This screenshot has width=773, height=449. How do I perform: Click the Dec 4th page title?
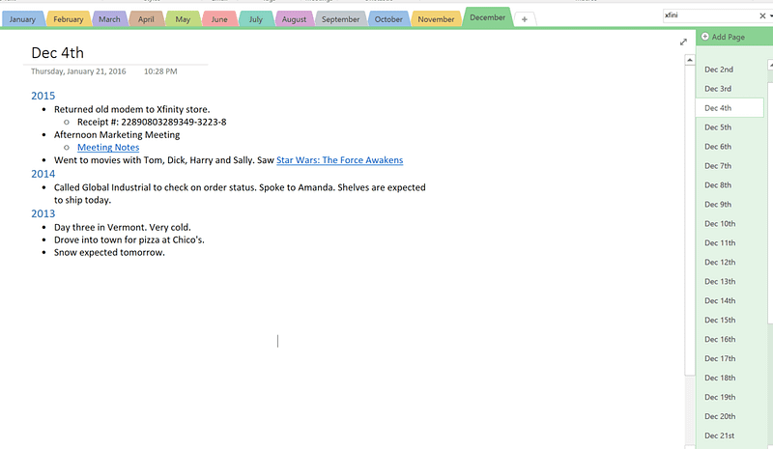(57, 53)
